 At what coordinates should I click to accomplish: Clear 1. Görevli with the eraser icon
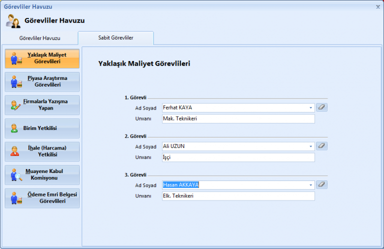click(x=322, y=107)
